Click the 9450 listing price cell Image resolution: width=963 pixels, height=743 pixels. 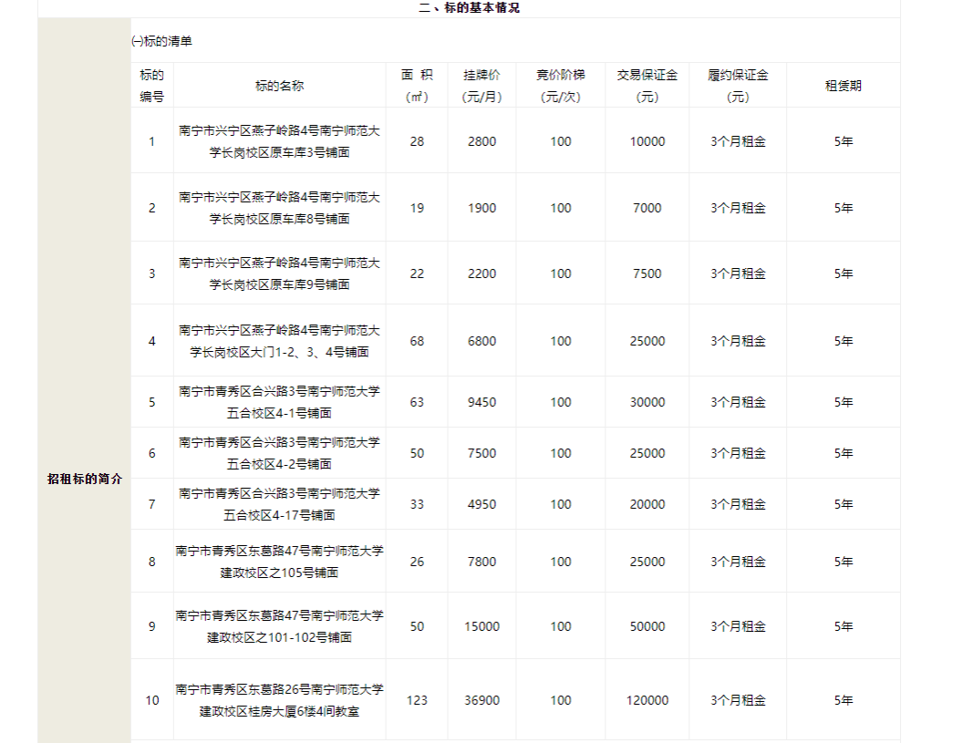(481, 402)
